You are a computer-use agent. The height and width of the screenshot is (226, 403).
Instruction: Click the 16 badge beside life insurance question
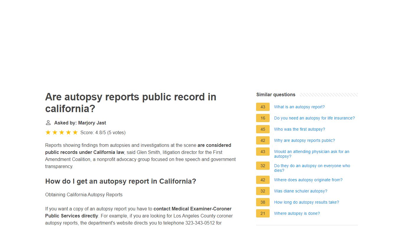coord(263,118)
